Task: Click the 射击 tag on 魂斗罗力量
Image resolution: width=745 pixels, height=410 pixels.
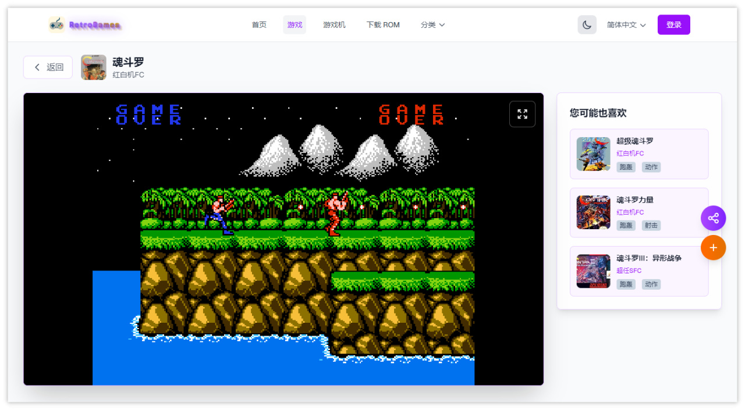Action: (651, 226)
